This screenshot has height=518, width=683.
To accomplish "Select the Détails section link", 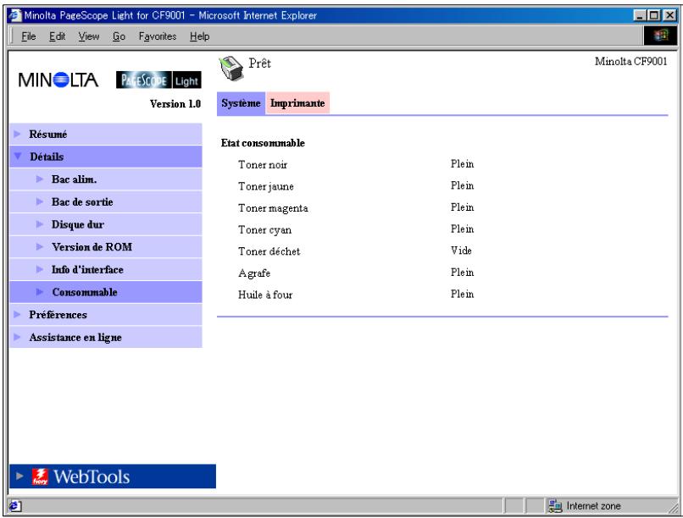I will 47,157.
